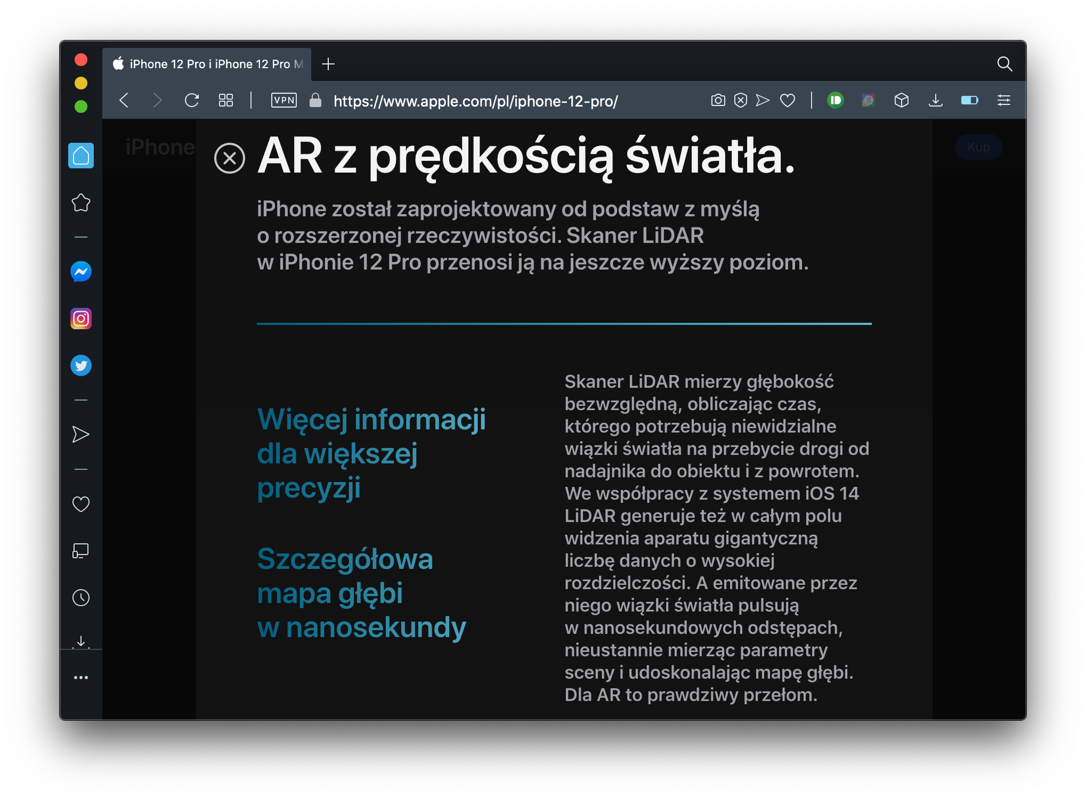
Task: Open the Easy Setup settings icon
Action: tap(1004, 100)
